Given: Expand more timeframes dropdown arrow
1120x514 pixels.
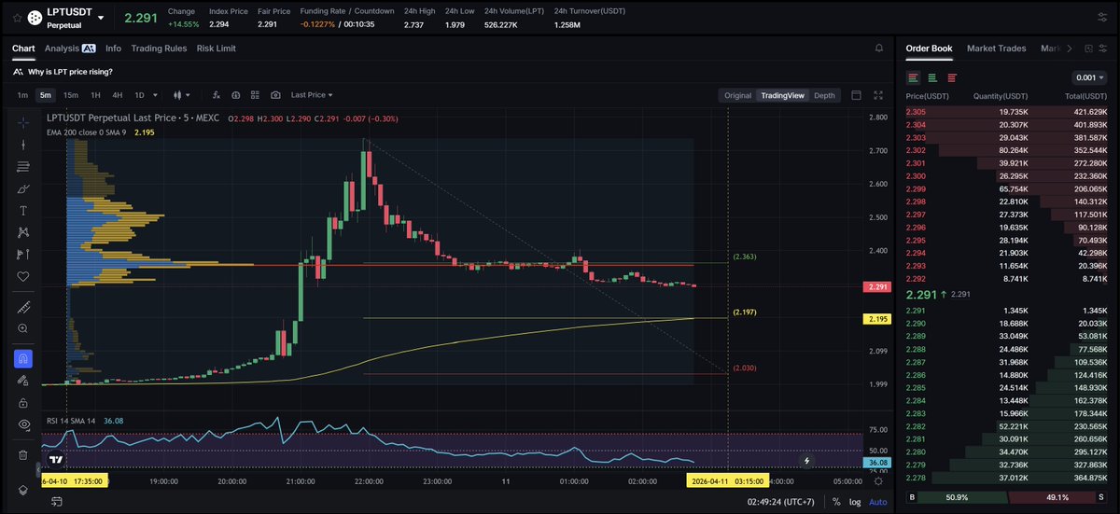Looking at the screenshot, I should tap(156, 95).
